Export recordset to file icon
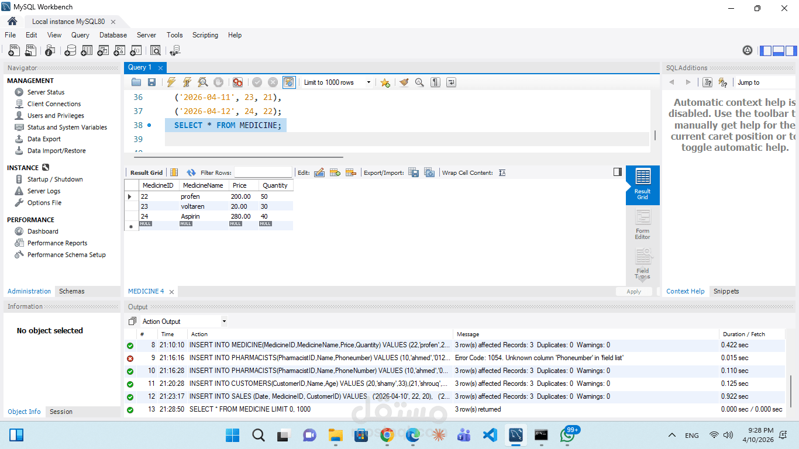The height and width of the screenshot is (449, 799). pyautogui.click(x=414, y=172)
